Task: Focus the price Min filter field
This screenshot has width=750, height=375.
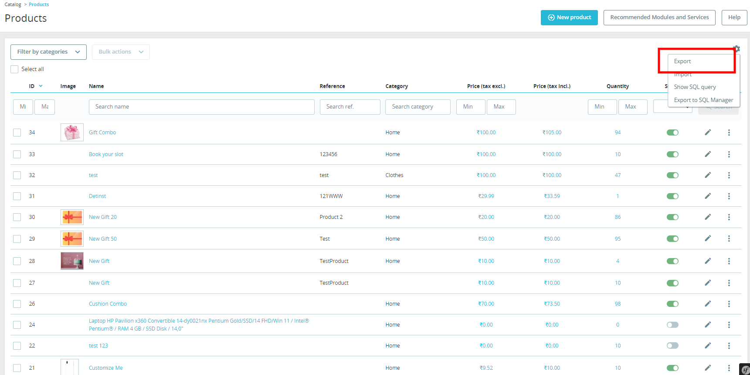Action: [471, 107]
